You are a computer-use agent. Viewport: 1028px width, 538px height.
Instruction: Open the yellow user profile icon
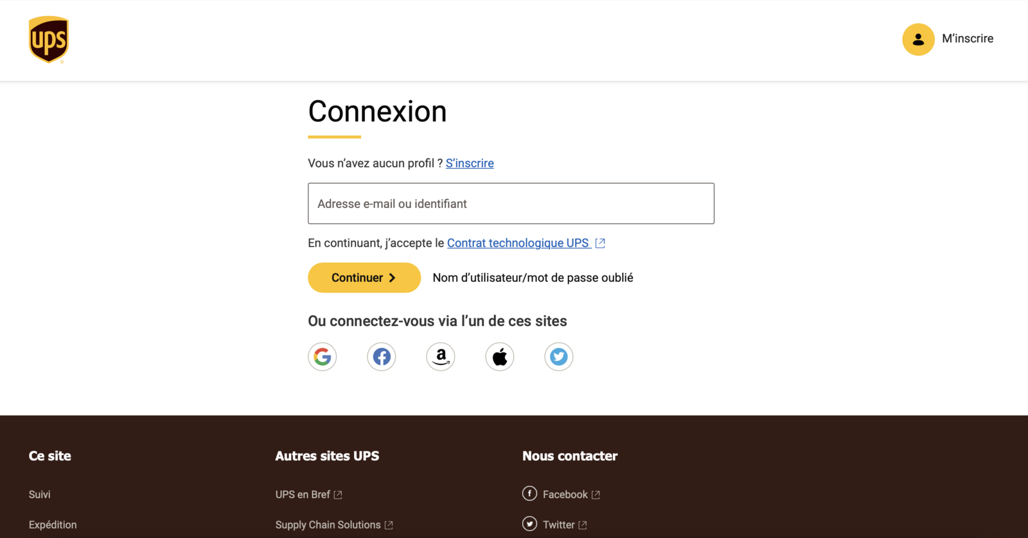tap(918, 39)
